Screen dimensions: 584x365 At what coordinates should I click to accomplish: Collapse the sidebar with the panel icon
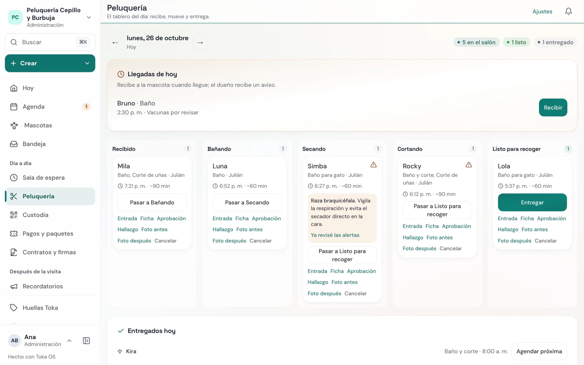[x=86, y=340]
